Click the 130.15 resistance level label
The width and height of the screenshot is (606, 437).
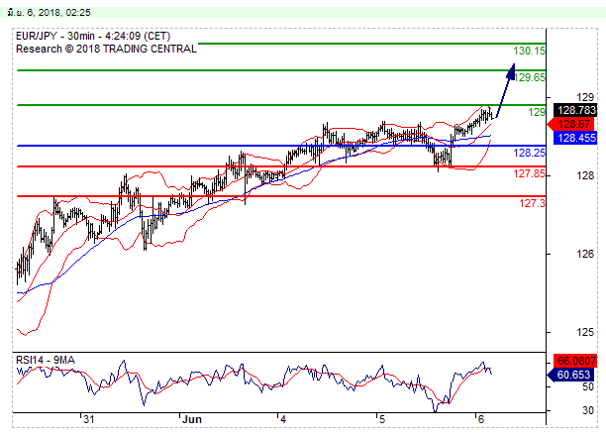[x=529, y=51]
